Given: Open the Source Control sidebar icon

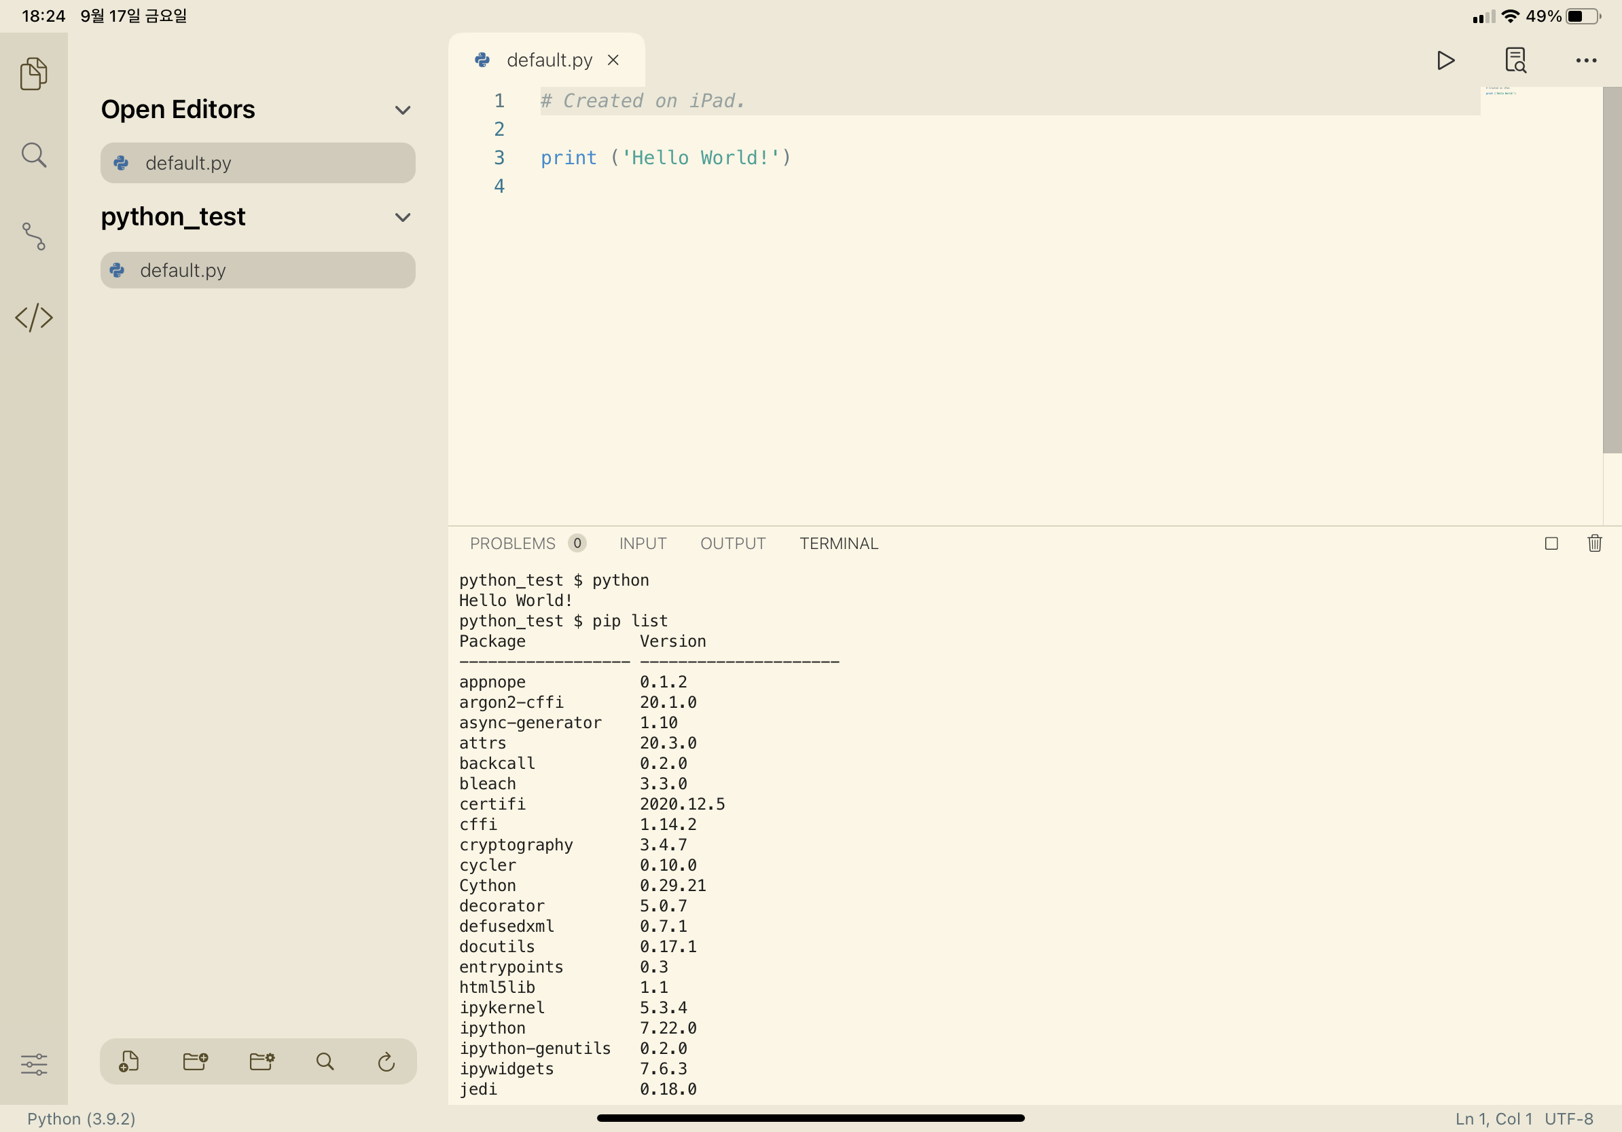Looking at the screenshot, I should [x=33, y=236].
